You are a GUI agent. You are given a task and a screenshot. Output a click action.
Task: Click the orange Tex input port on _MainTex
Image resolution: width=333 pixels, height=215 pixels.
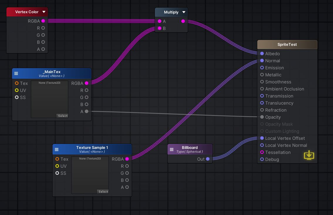point(17,83)
